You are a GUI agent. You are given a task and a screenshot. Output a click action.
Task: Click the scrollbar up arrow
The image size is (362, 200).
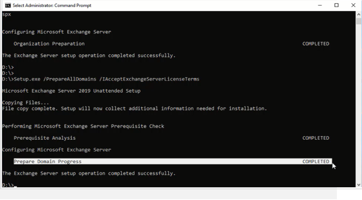coord(358,14)
